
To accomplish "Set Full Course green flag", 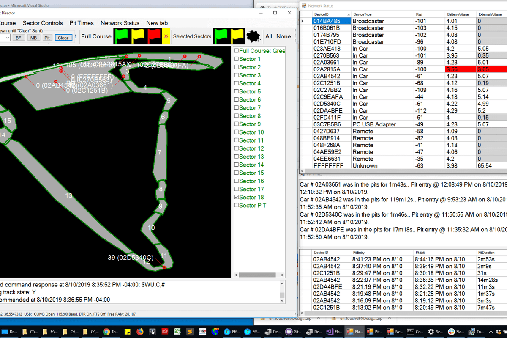I will point(123,36).
